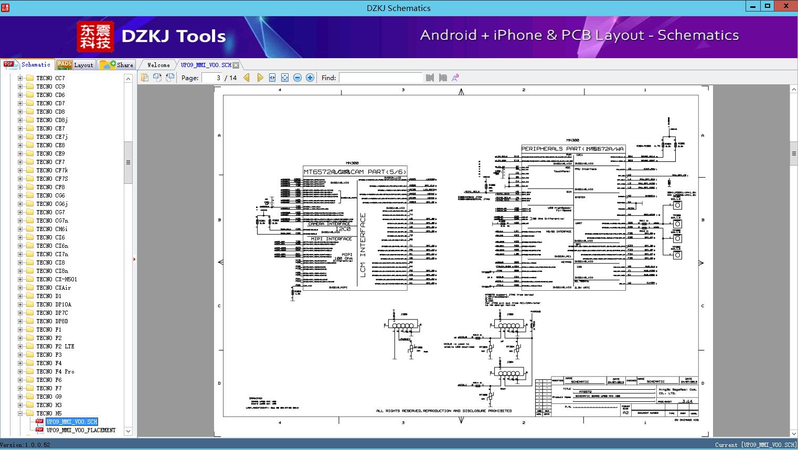Viewport: 798px width, 450px height.
Task: Expand the TECNO DP10A tree node
Action: tap(20, 304)
